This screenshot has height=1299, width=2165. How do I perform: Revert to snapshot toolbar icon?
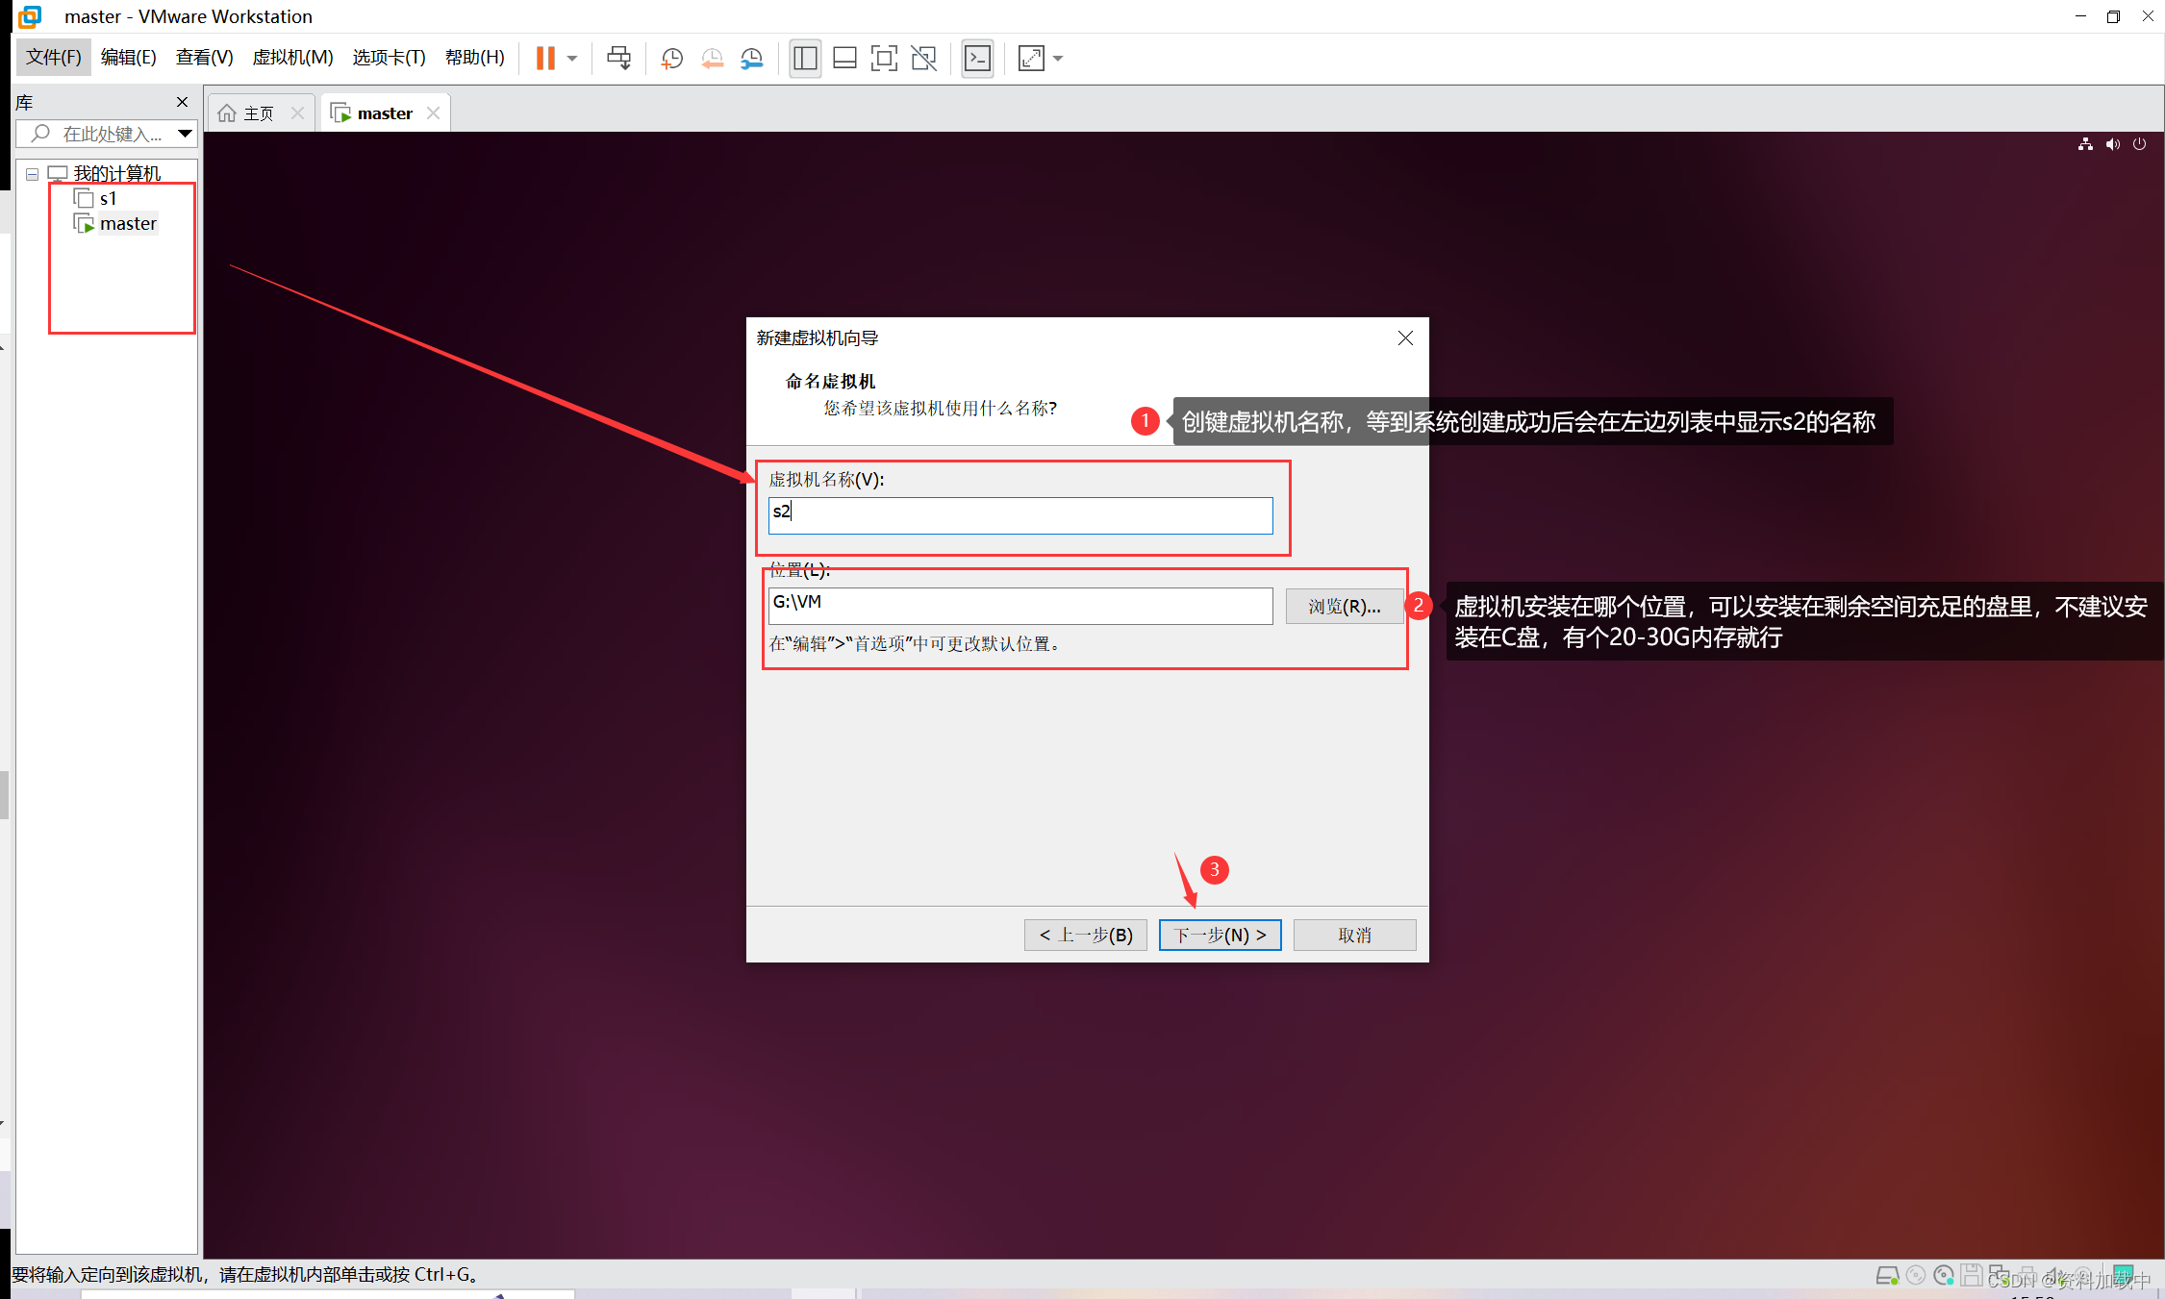tap(712, 59)
